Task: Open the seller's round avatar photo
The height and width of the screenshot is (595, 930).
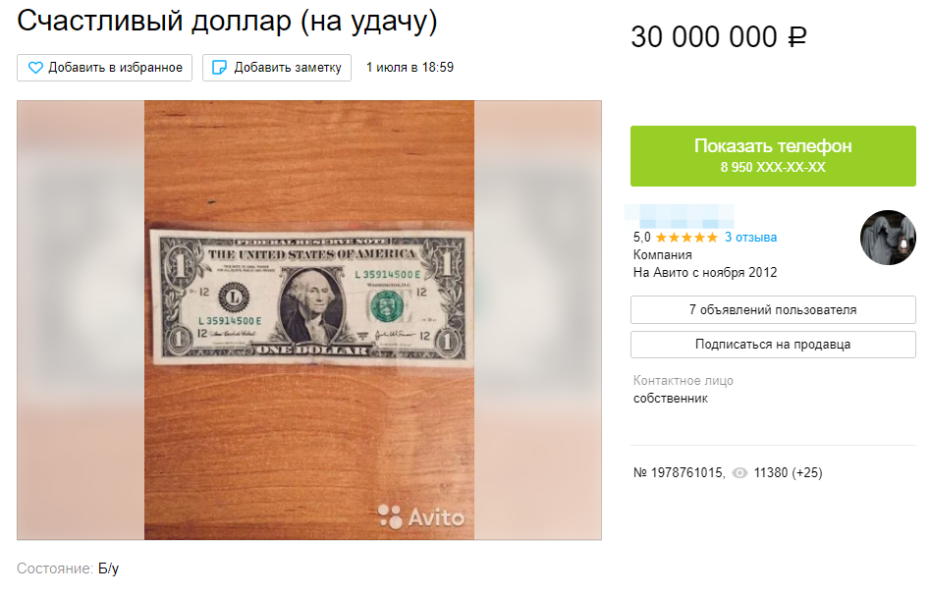Action: 888,238
